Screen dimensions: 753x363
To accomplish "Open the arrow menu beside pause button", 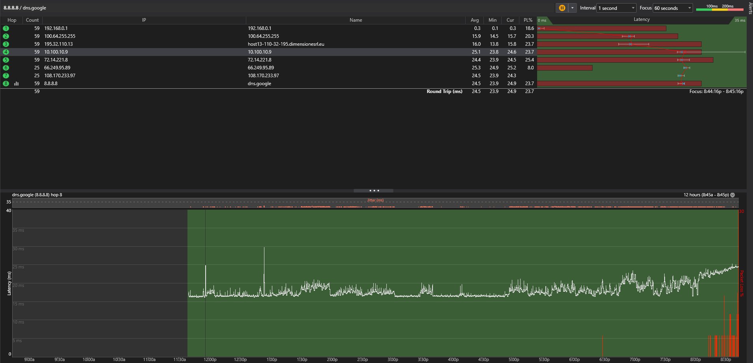I will (x=572, y=8).
